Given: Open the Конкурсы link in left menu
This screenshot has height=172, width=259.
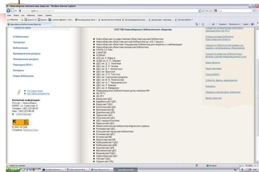Looking at the screenshot, I should pos(18,70).
